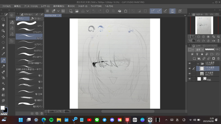The image size is (221, 124).
Task: Select the Move layer tool
Action: click(x=3, y=37)
